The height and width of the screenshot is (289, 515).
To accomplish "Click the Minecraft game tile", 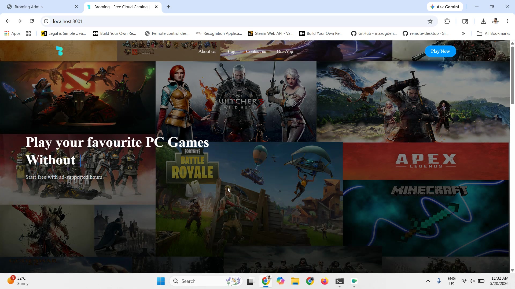I will point(426,218).
